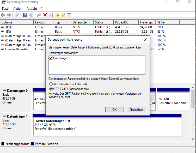Click the disk pane scroll up arrow
Image resolution: width=196 pixels, height=153 pixels.
pos(193,88)
